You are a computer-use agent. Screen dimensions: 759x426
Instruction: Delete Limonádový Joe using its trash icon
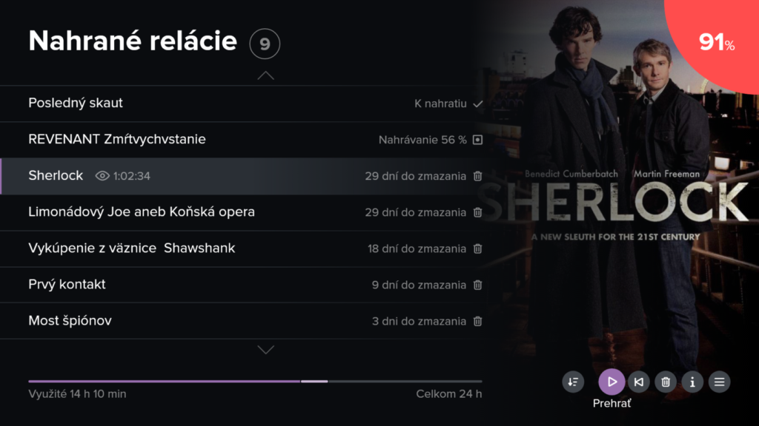coord(477,212)
